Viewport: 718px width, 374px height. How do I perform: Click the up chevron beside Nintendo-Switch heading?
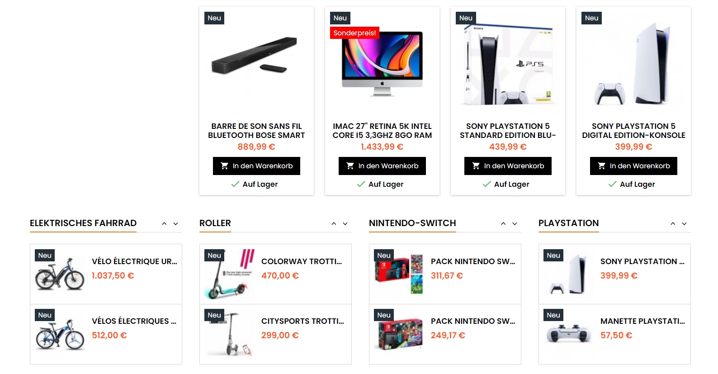pyautogui.click(x=503, y=224)
